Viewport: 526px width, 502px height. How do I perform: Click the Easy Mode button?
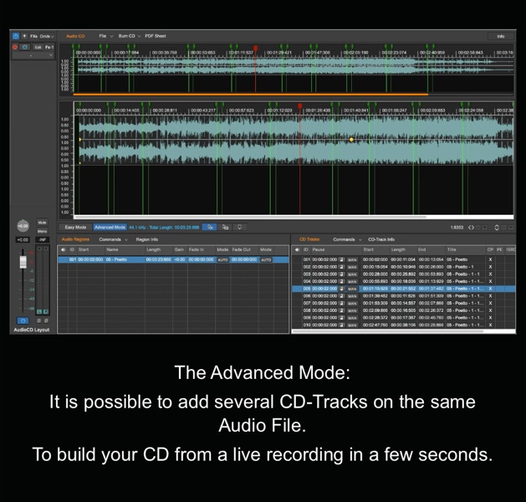[76, 227]
